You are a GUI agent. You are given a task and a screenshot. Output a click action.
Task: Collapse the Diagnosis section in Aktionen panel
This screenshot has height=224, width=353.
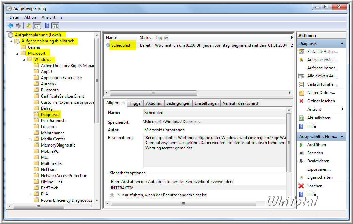tap(342, 44)
